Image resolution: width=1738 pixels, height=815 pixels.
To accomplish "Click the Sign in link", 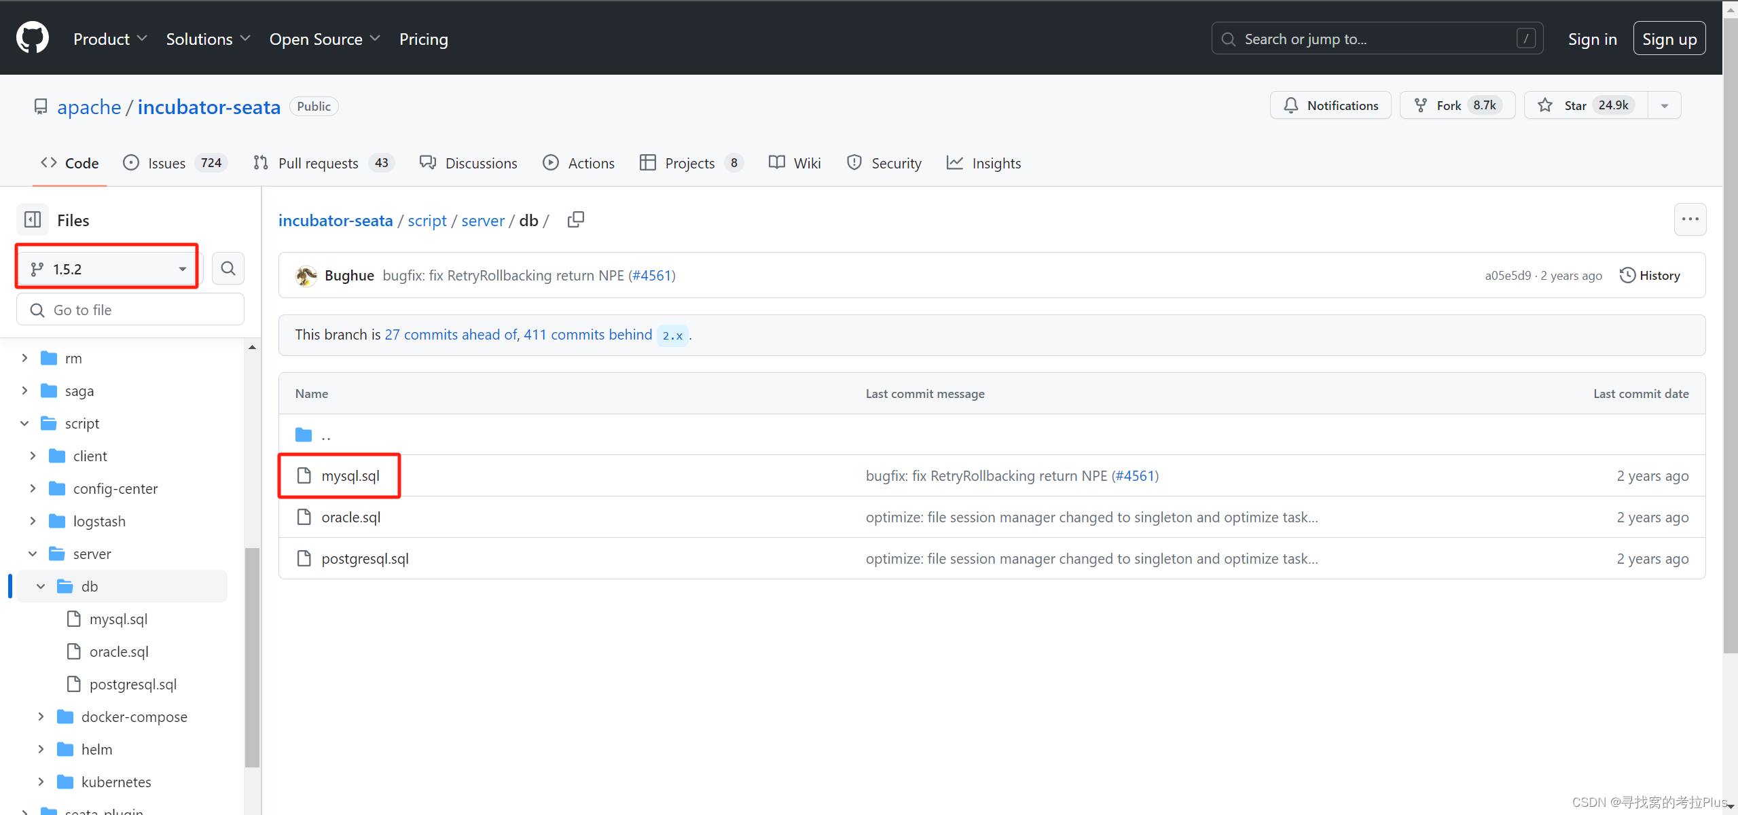I will pyautogui.click(x=1592, y=39).
